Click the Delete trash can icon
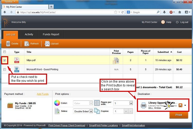The height and width of the screenshot is (129, 193). pyautogui.click(x=8, y=44)
